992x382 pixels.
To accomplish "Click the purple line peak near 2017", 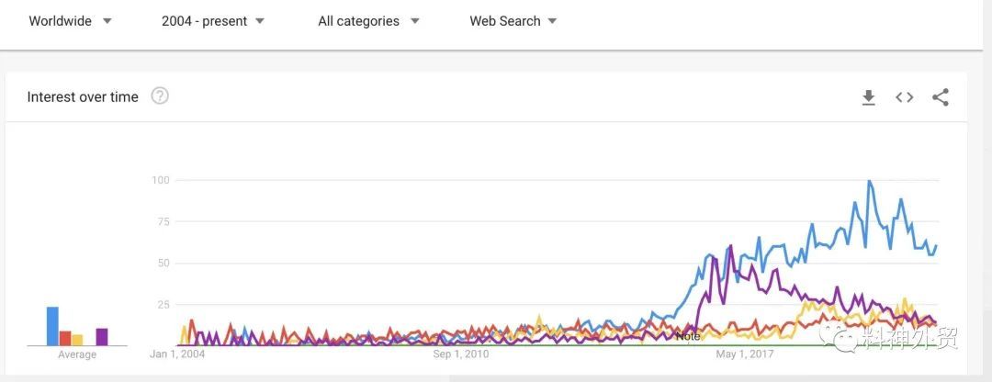I will coord(731,245).
